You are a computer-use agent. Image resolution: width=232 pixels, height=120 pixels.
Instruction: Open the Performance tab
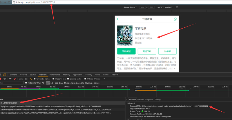pos(55,75)
